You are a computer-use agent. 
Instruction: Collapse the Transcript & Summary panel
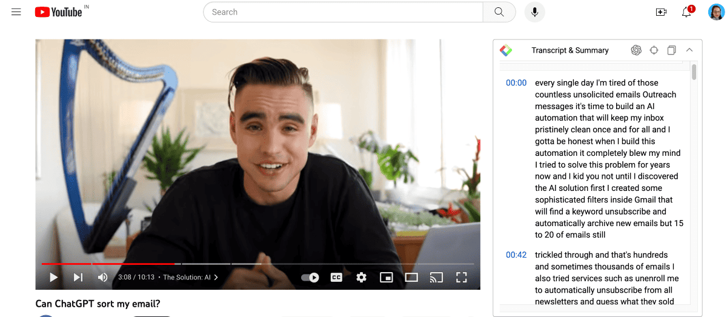[x=689, y=50]
